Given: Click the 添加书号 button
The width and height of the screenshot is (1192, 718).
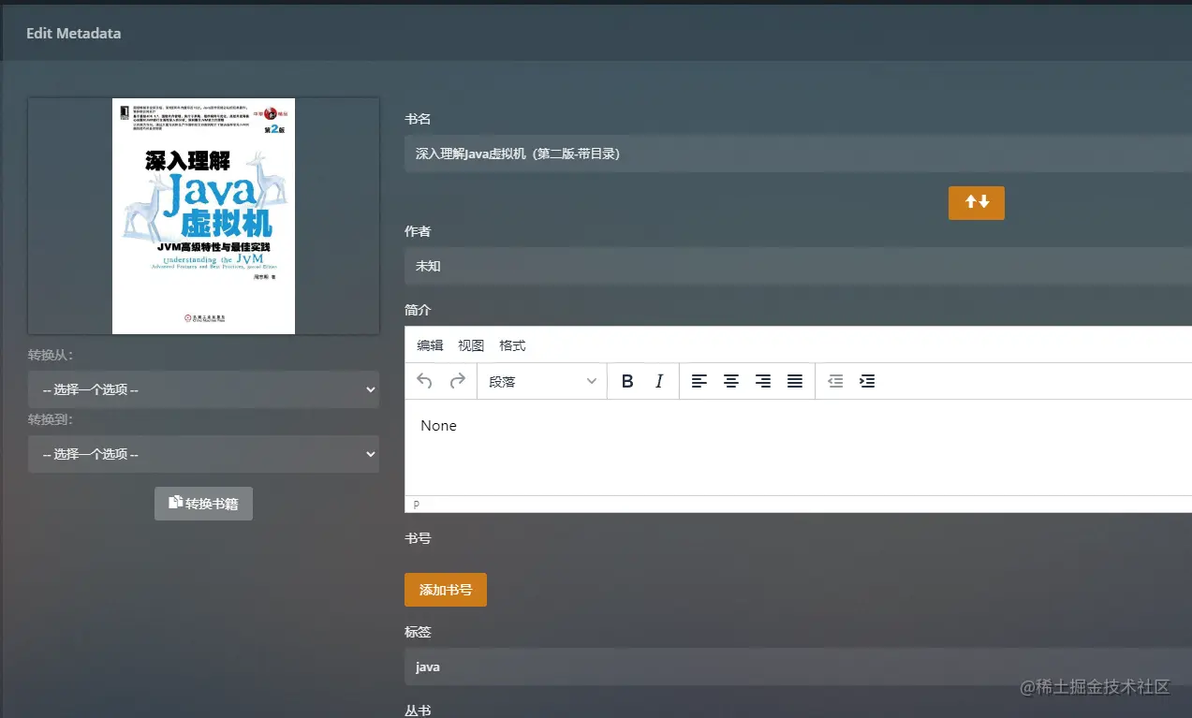Looking at the screenshot, I should (446, 590).
